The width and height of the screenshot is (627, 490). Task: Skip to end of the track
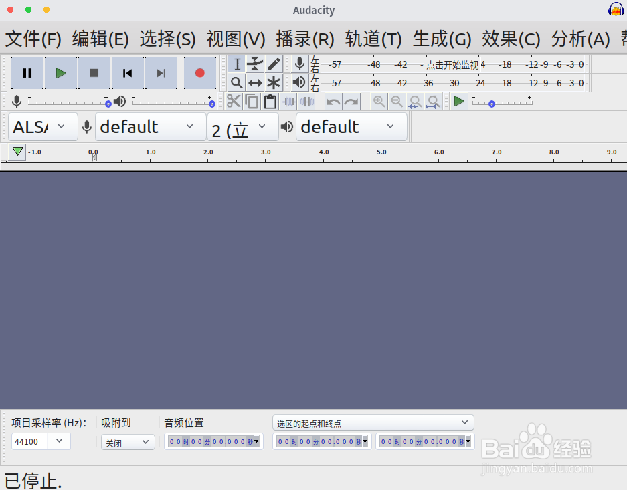tap(161, 73)
